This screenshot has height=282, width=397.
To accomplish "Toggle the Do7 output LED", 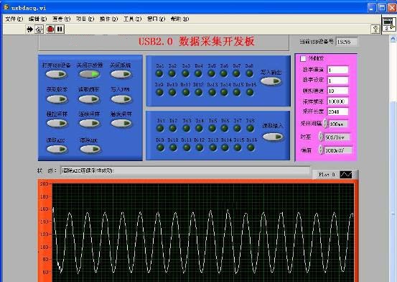I will point(236,73).
